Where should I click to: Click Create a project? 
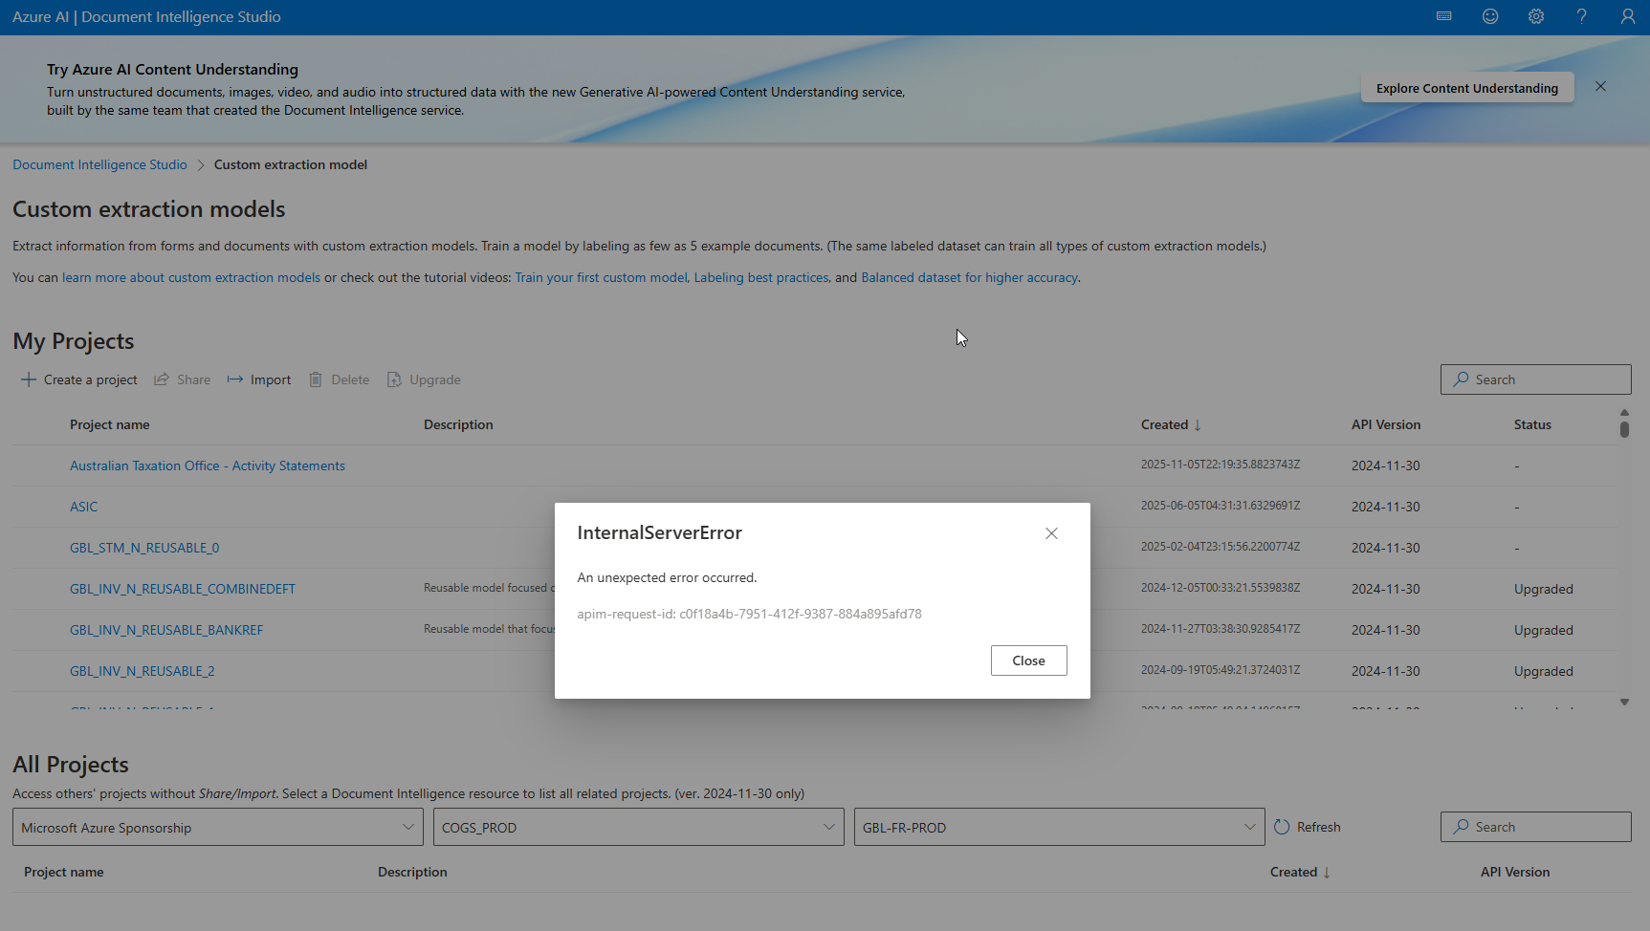(79, 379)
